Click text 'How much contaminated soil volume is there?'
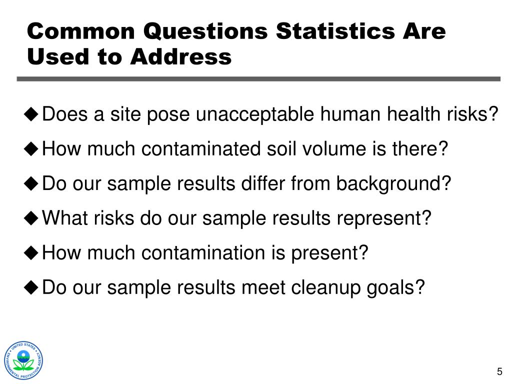Screen dimensions: 512x384 click(245, 149)
